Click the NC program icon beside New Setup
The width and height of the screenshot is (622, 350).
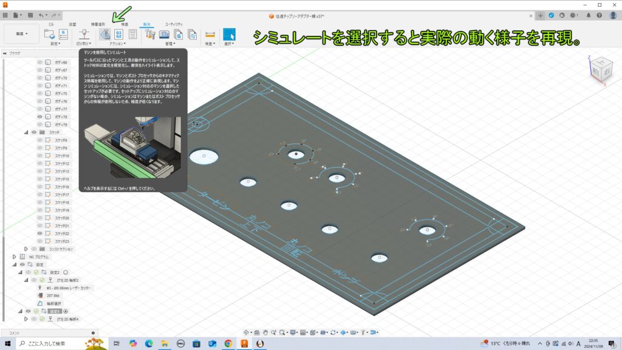pos(63,34)
